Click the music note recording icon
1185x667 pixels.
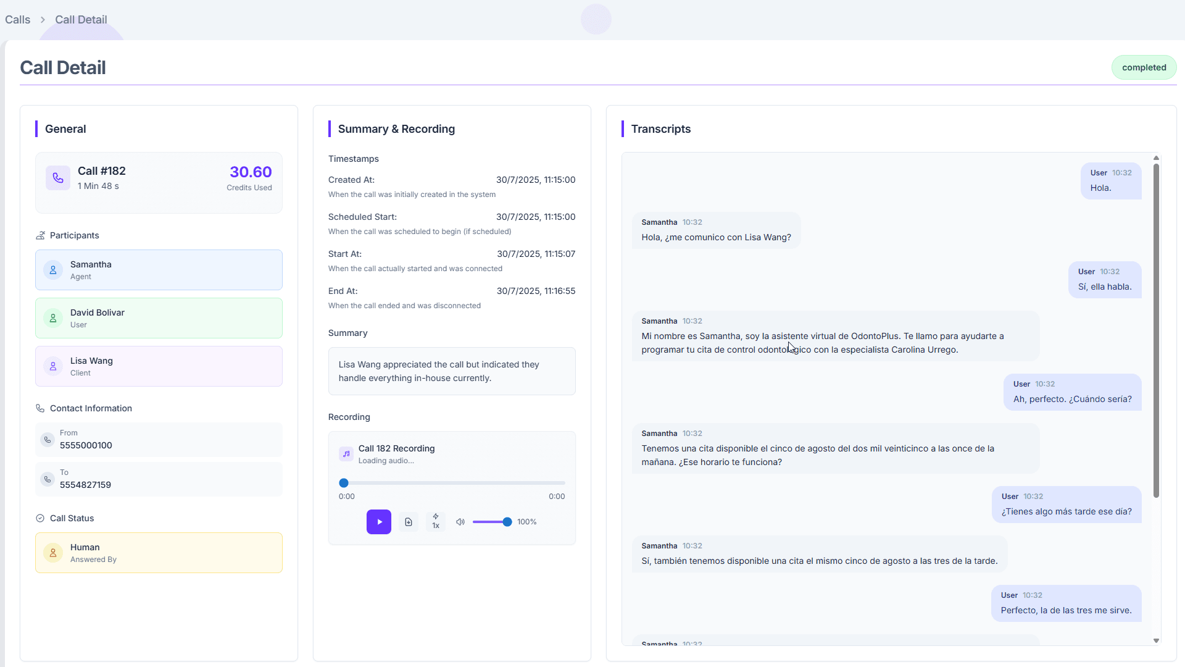pos(346,454)
